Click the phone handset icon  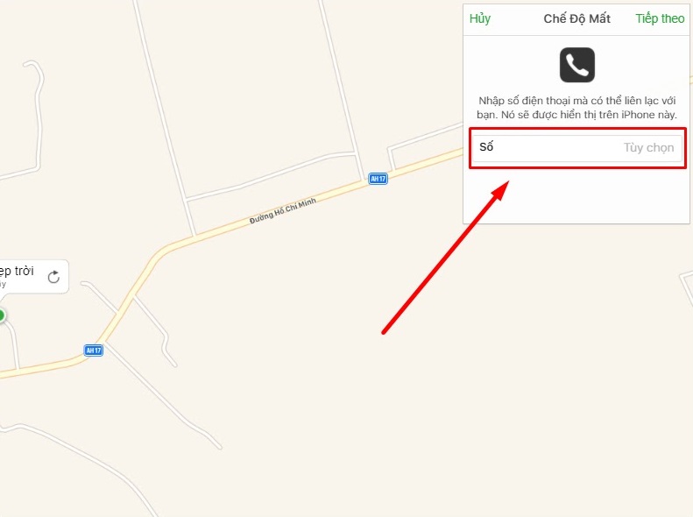point(576,65)
